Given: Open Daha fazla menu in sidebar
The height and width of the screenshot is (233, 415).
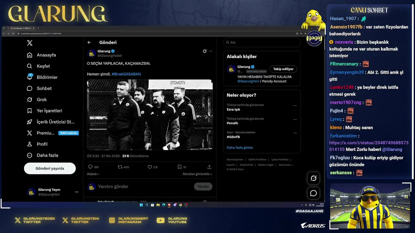Looking at the screenshot, I should pos(42,155).
